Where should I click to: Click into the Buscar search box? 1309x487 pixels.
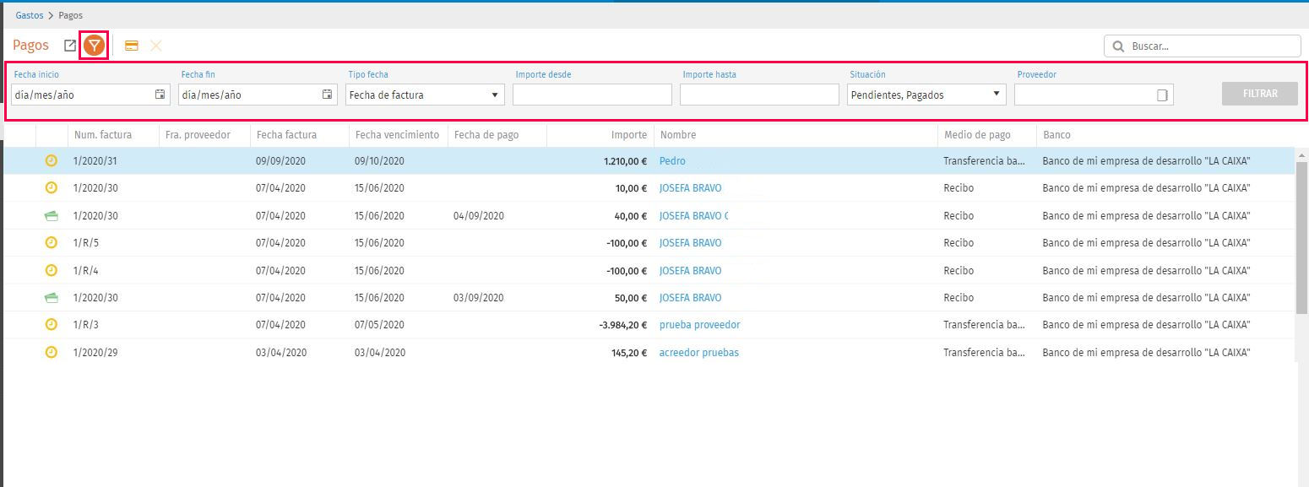coord(1203,46)
